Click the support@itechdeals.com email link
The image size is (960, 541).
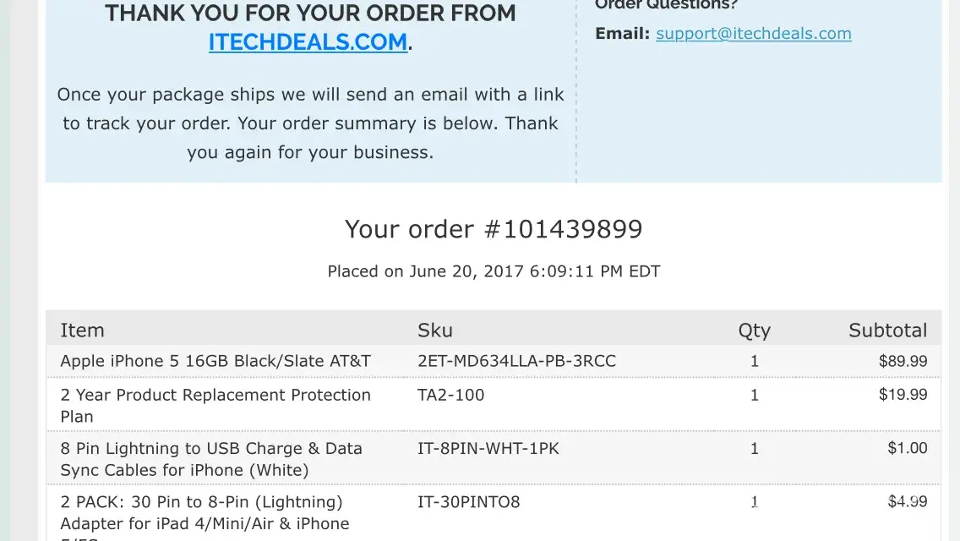[x=753, y=34]
